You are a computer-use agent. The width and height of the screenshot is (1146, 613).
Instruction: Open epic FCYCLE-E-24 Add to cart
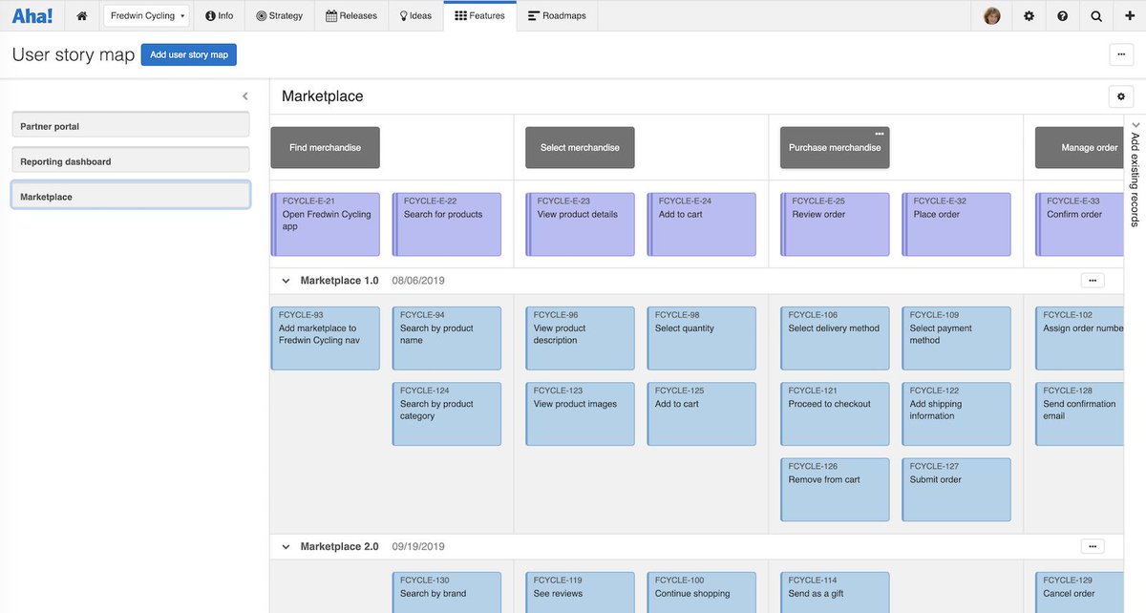pos(702,224)
